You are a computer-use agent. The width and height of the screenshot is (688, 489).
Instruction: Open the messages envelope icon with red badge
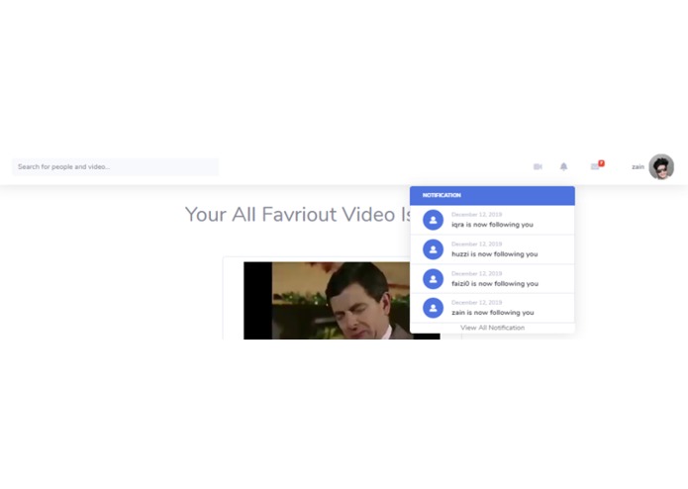coord(597,165)
